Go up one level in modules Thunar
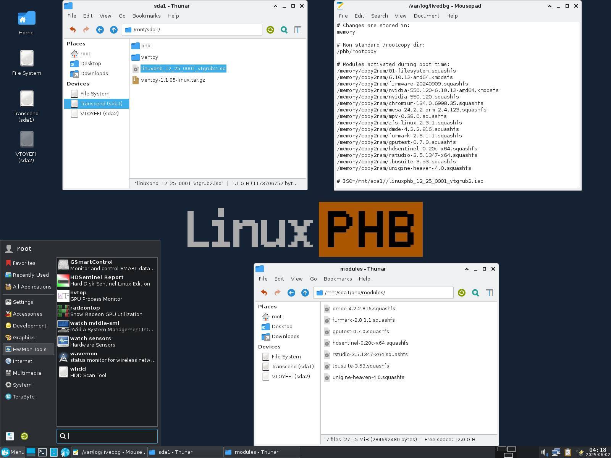 305,293
